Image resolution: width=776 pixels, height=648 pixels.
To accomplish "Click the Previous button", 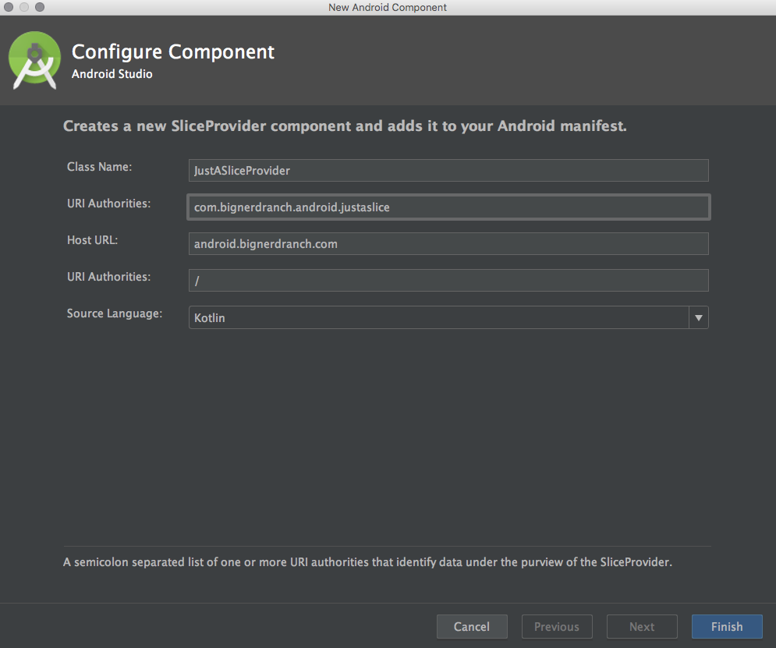I will pyautogui.click(x=557, y=627).
